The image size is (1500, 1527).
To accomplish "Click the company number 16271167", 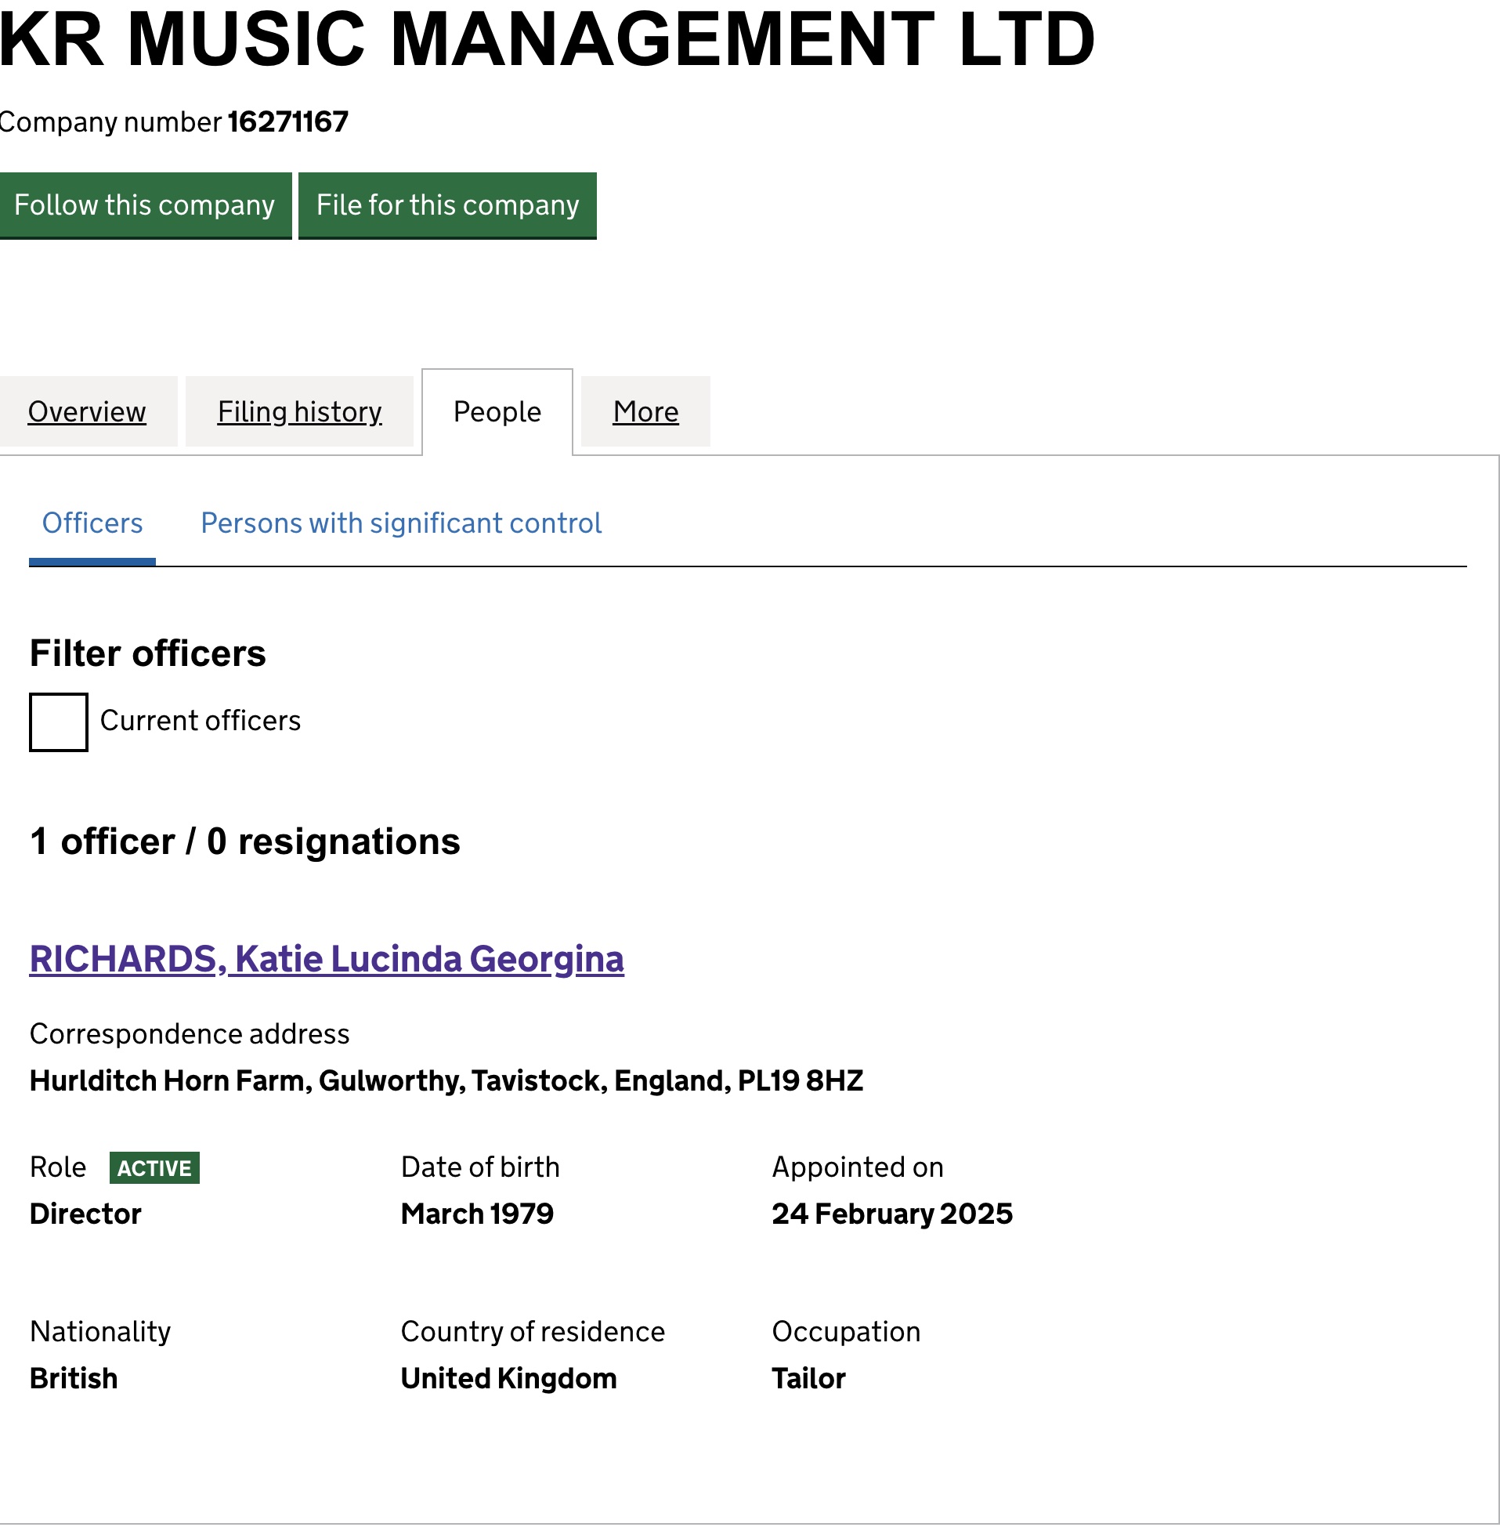I will (x=288, y=122).
